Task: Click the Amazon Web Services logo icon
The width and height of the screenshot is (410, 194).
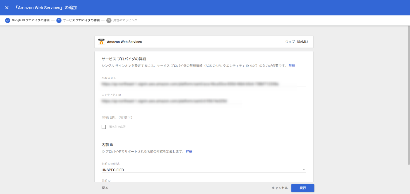Action: [101, 42]
